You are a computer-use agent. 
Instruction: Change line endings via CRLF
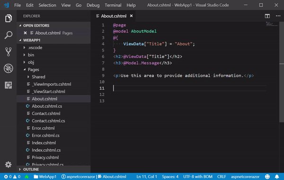click(222, 177)
